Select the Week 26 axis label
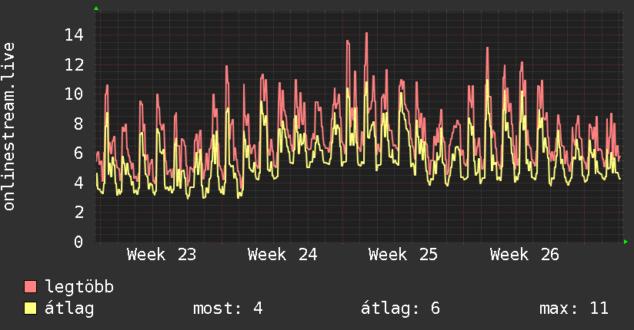Viewport: 634px width, 330px height. pyautogui.click(x=525, y=255)
